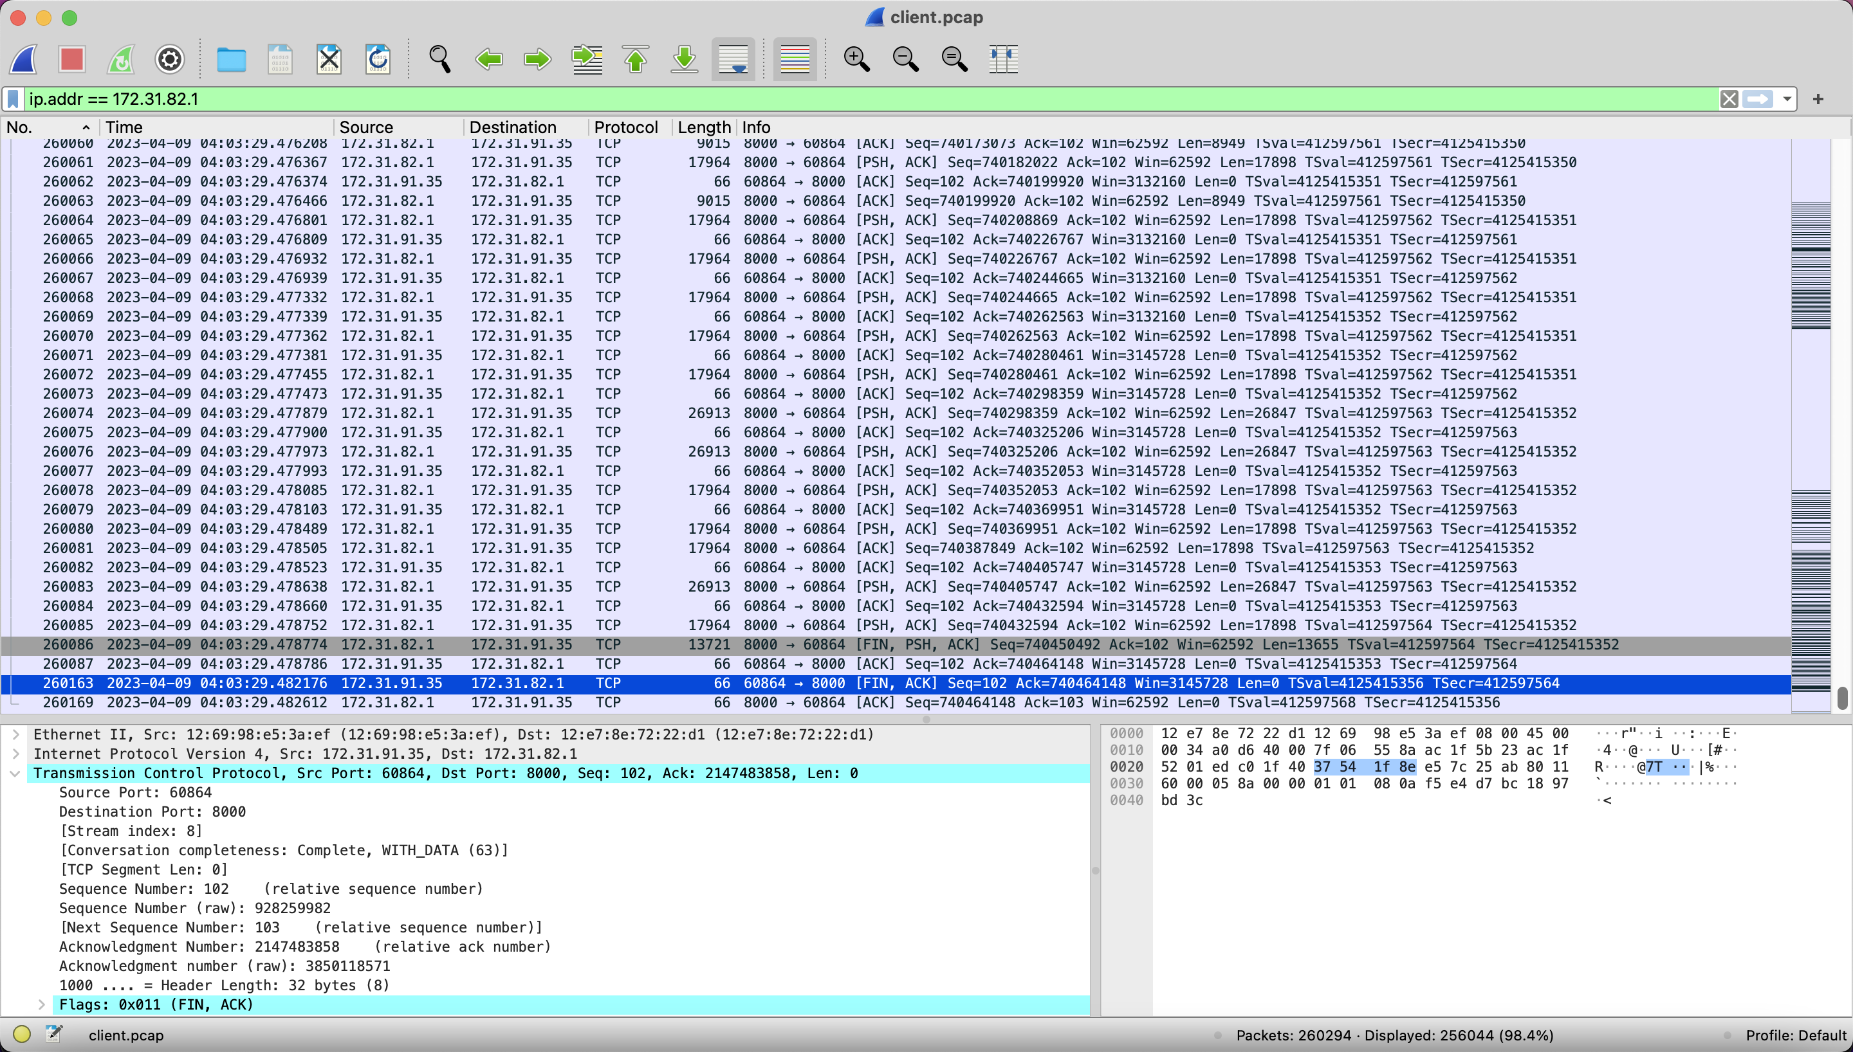The image size is (1853, 1052).
Task: Open the capture options gear icon
Action: click(x=170, y=59)
